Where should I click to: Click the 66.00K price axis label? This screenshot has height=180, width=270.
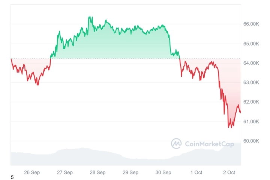pyautogui.click(x=252, y=24)
